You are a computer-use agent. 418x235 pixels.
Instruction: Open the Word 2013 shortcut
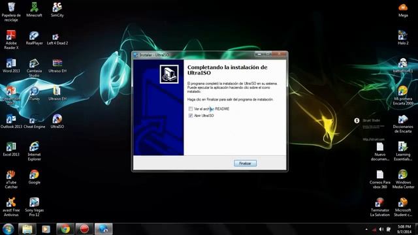pyautogui.click(x=11, y=65)
